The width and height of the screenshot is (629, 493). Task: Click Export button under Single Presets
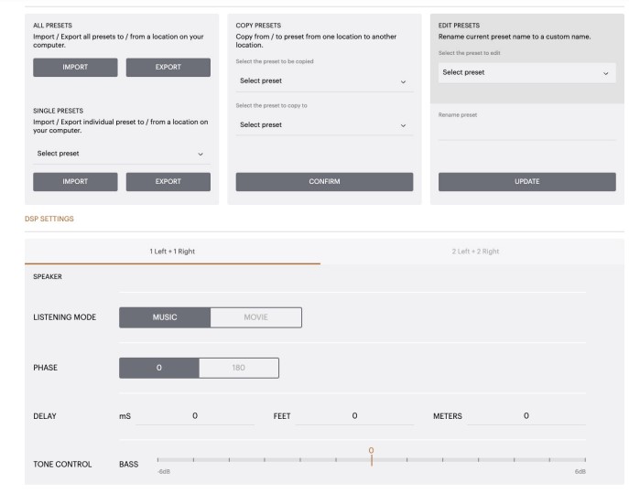[168, 181]
